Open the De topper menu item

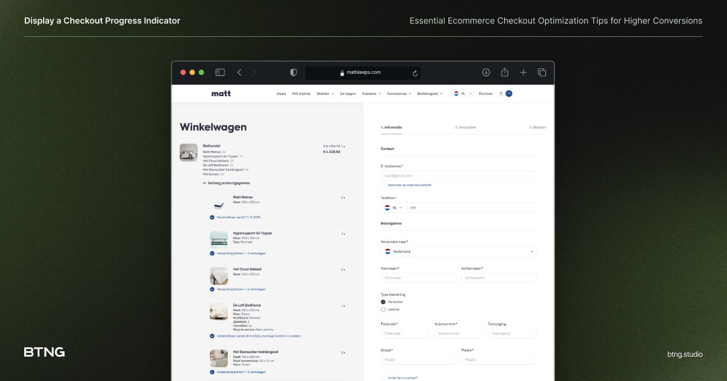coord(348,94)
